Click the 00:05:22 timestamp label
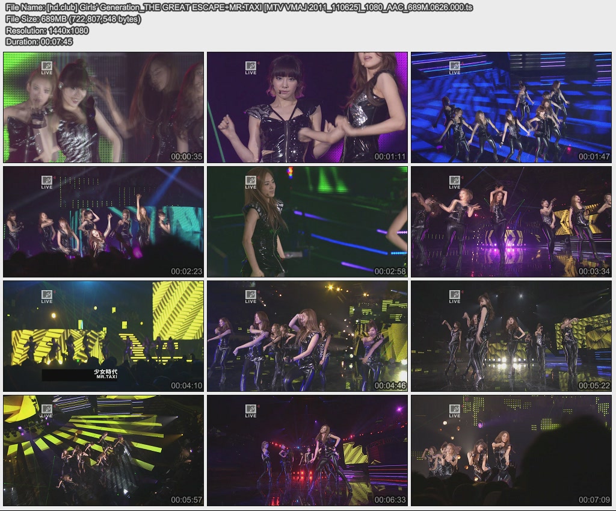 point(594,386)
